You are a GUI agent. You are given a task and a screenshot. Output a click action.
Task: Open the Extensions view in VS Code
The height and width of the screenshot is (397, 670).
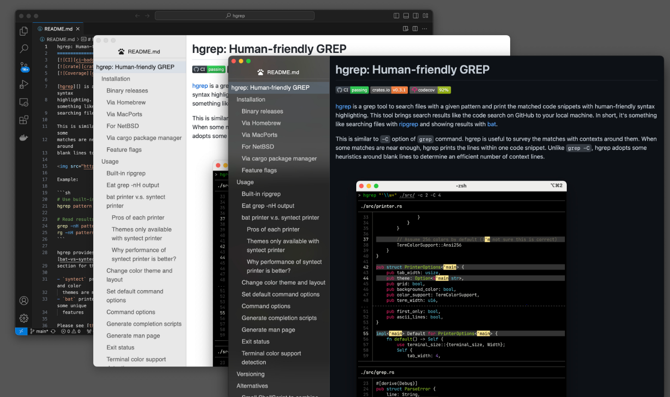pos(24,120)
